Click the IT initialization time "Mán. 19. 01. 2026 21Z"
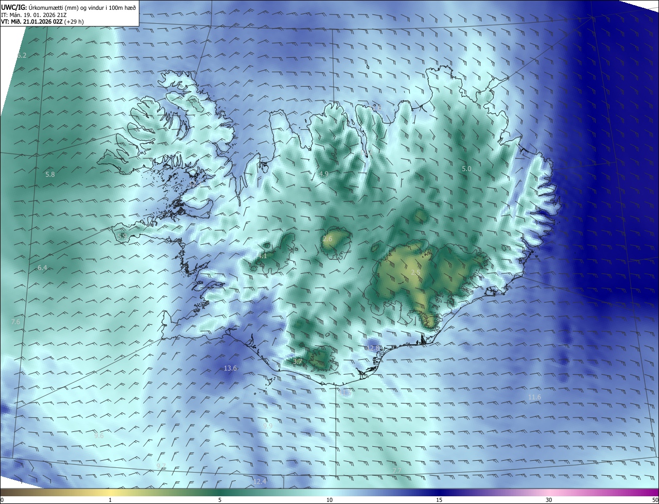The width and height of the screenshot is (659, 504). click(x=38, y=14)
